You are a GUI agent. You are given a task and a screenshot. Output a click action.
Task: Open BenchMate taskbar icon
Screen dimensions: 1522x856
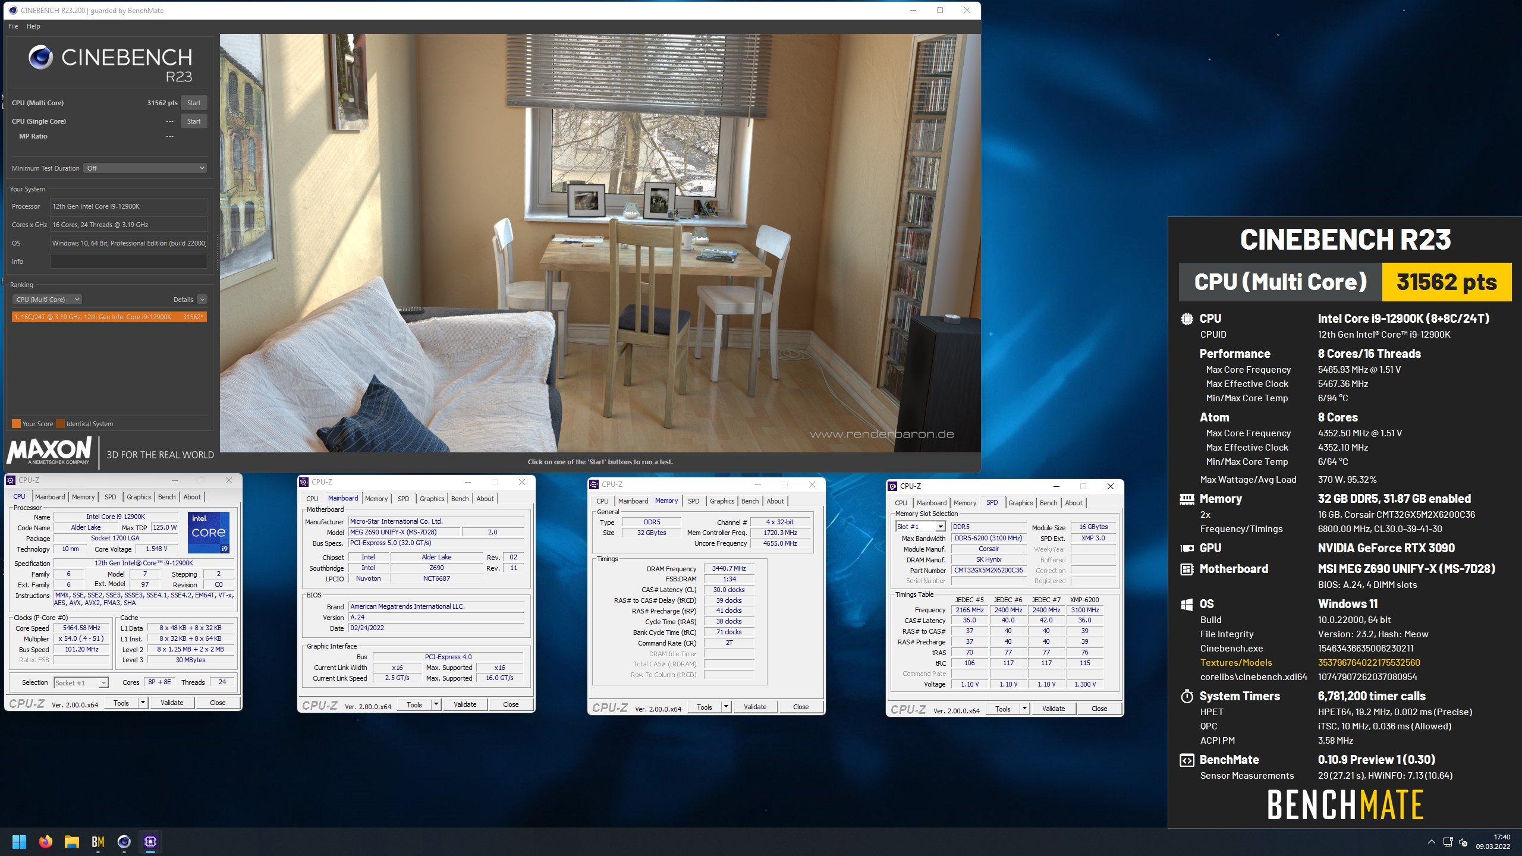click(x=98, y=842)
